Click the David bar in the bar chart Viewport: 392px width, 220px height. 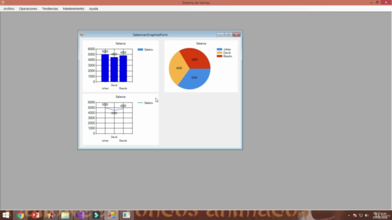click(115, 70)
